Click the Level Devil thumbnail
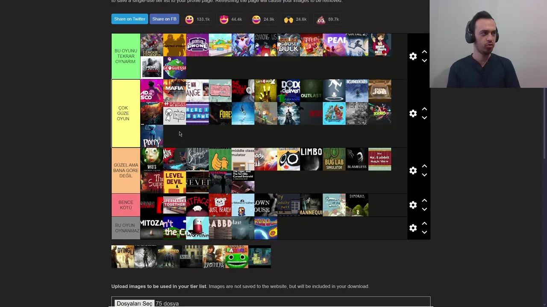 (174, 182)
